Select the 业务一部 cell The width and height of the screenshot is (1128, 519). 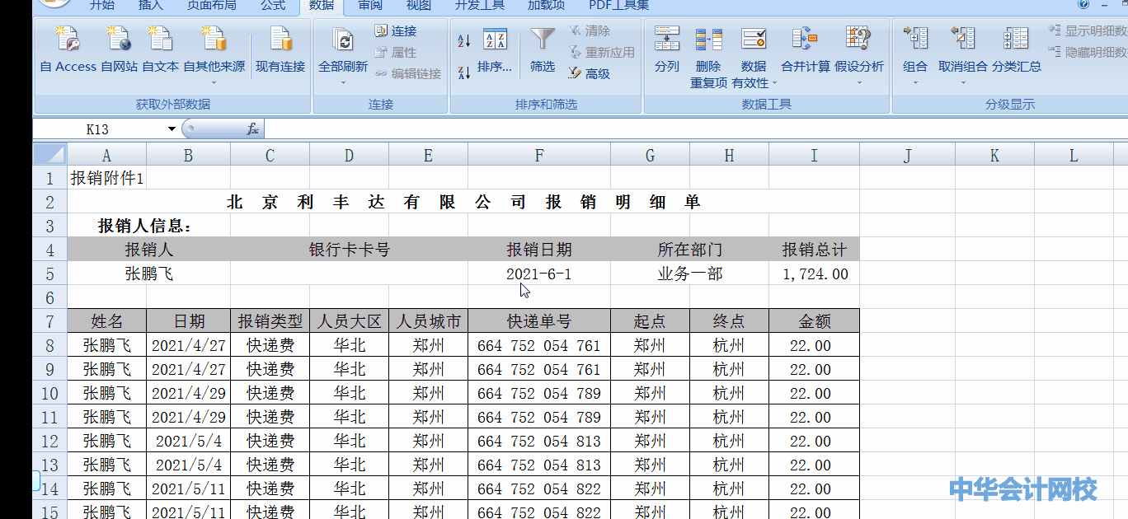[x=689, y=274]
